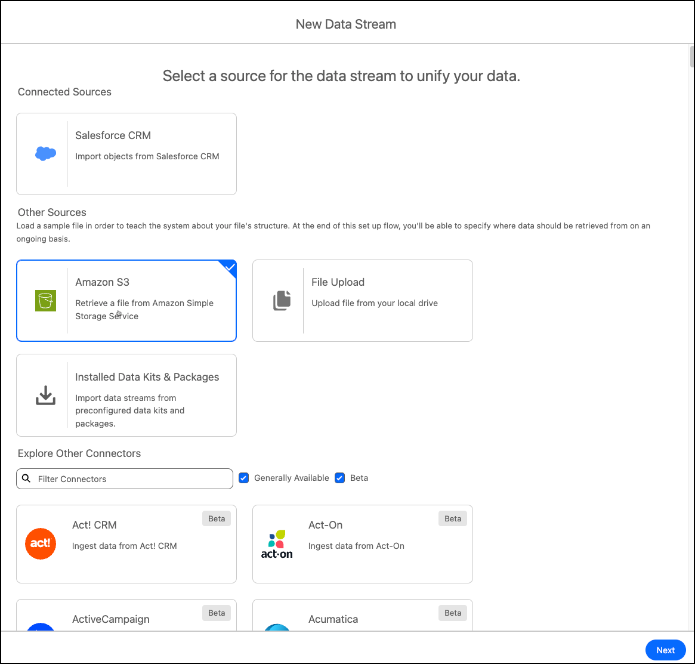Viewport: 695px width, 664px height.
Task: Type in the Filter Connectors field
Action: [x=131, y=478]
